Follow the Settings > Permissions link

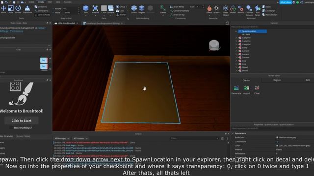(x=11, y=31)
